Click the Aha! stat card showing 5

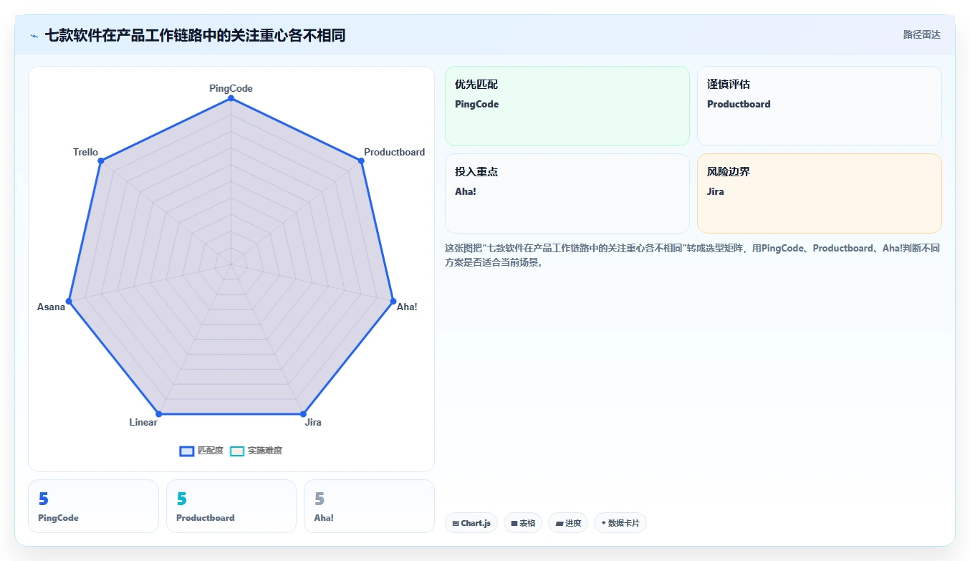[x=369, y=507]
